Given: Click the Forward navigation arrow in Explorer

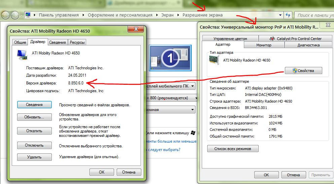Looking at the screenshot, I should click(15, 15).
